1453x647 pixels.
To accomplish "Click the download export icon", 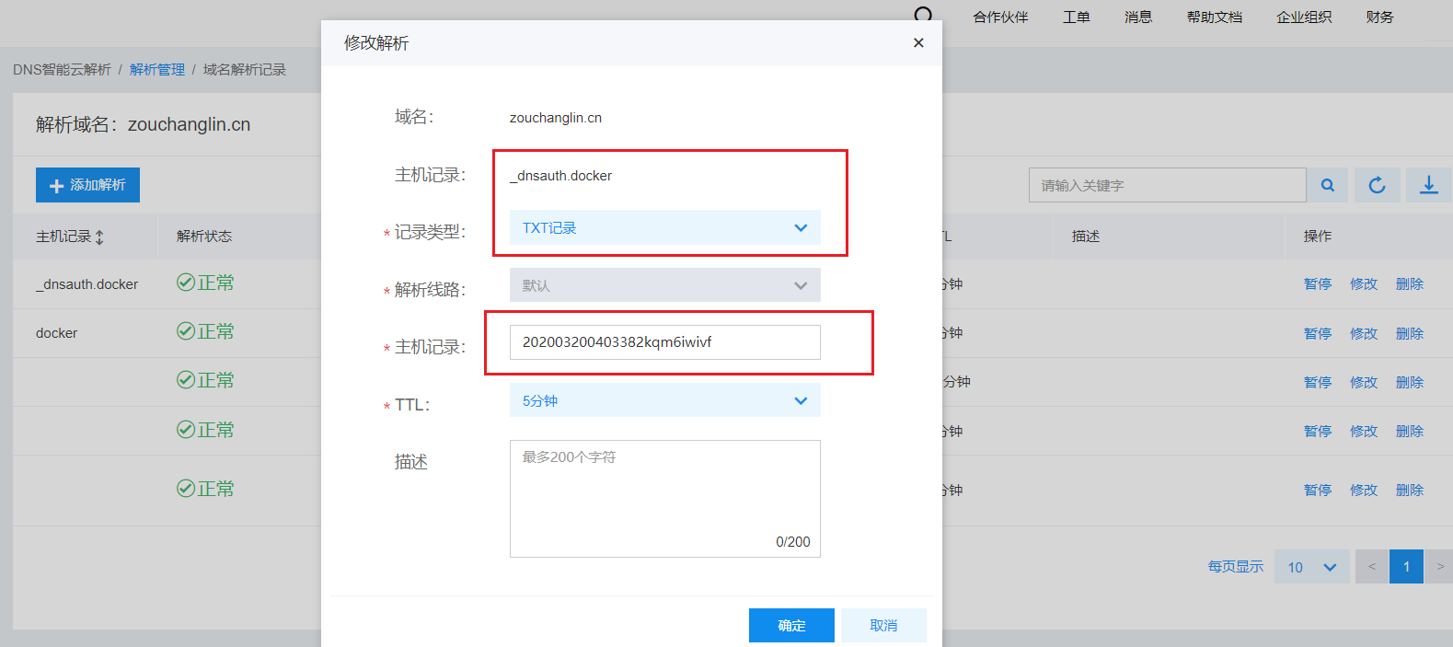I will click(x=1428, y=185).
